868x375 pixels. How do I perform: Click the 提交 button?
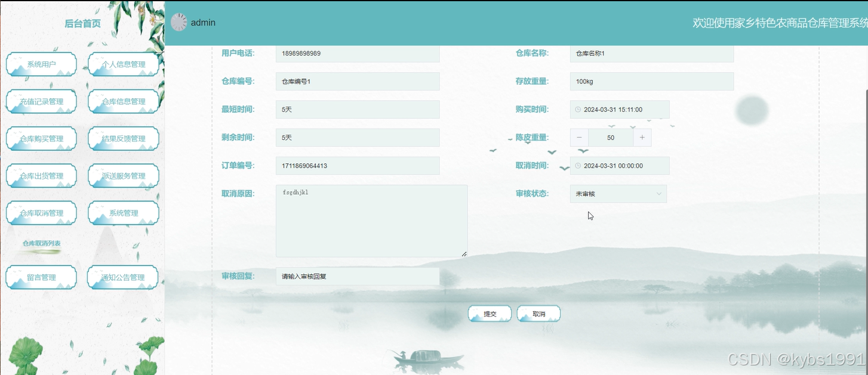pyautogui.click(x=490, y=314)
